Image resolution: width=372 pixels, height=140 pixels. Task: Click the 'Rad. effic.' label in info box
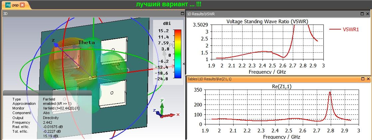pyautogui.click(x=20, y=127)
